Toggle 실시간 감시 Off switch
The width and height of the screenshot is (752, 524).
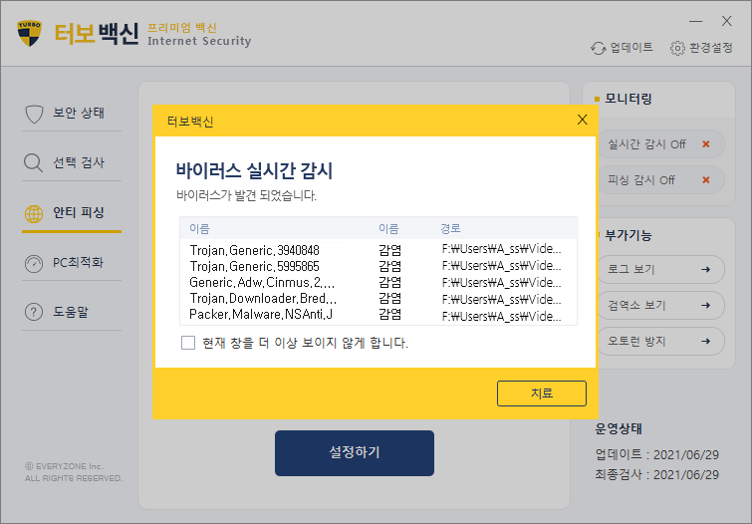tap(705, 144)
